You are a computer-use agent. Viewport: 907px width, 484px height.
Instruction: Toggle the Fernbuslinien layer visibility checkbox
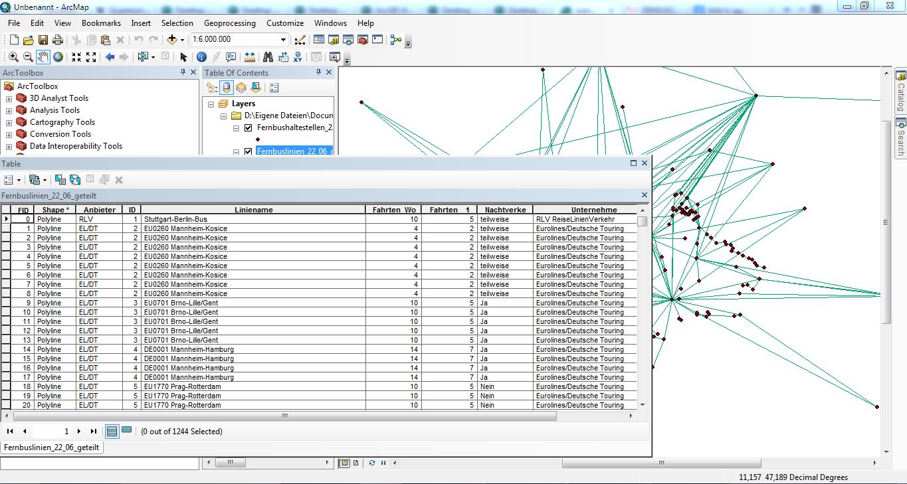coord(249,152)
